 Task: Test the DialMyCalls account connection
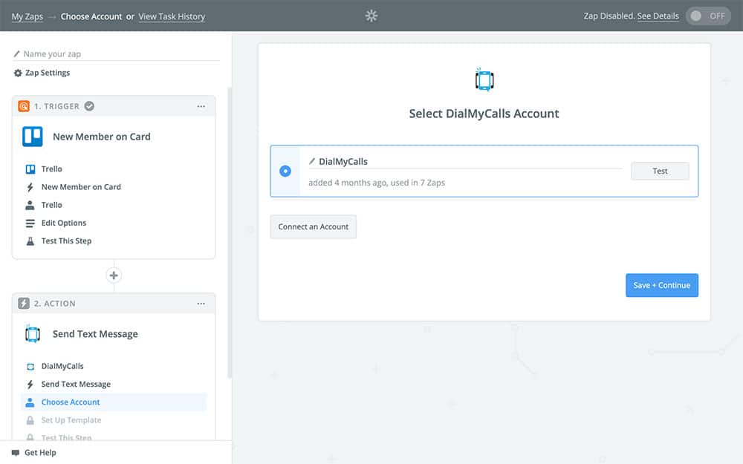coord(660,171)
